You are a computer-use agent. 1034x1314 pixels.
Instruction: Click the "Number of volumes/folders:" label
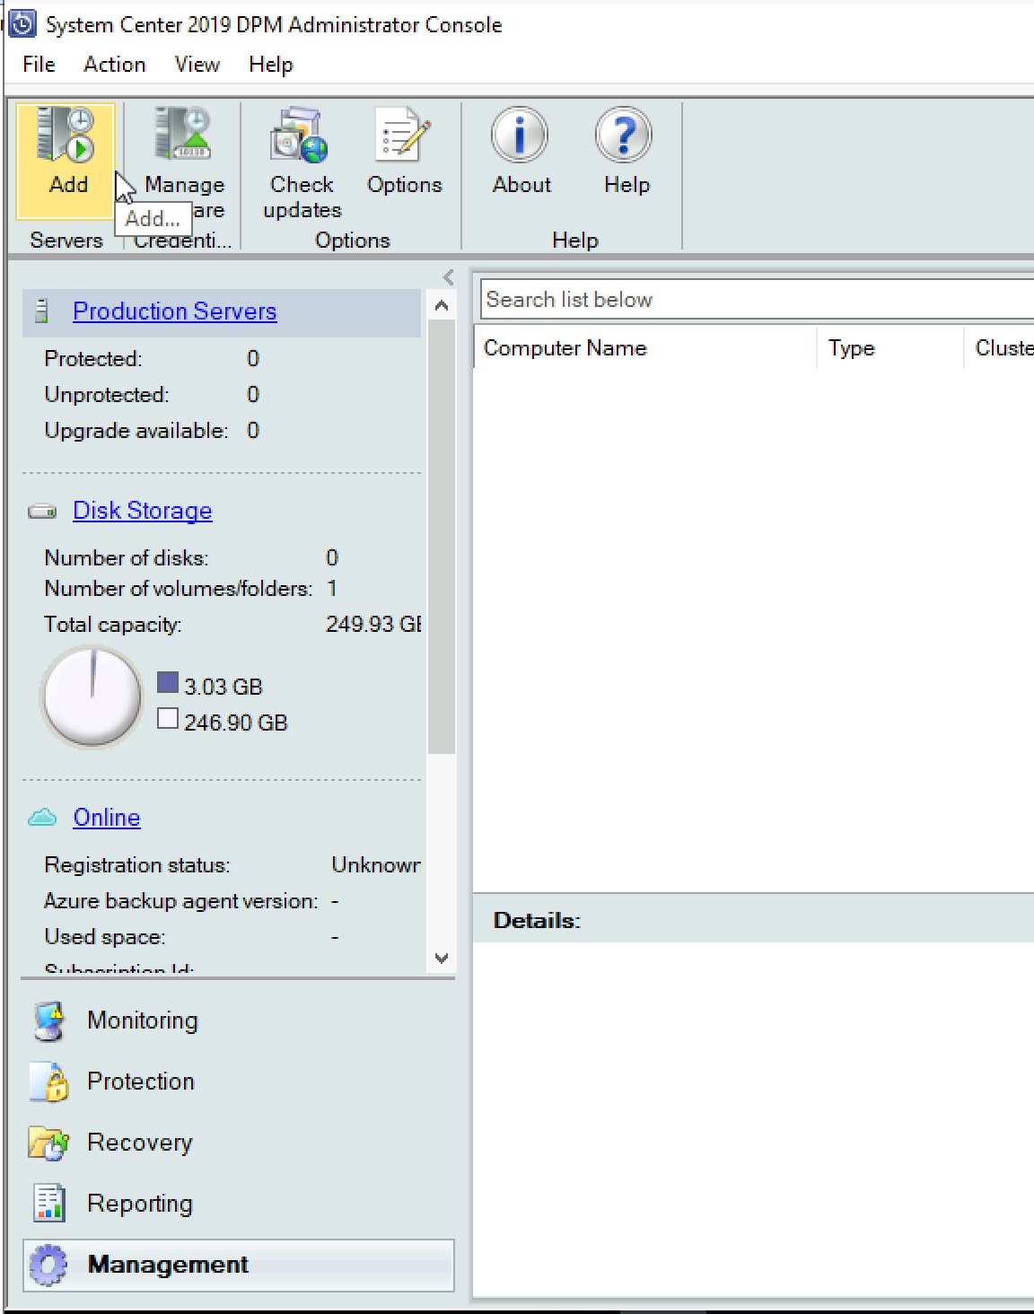point(179,589)
